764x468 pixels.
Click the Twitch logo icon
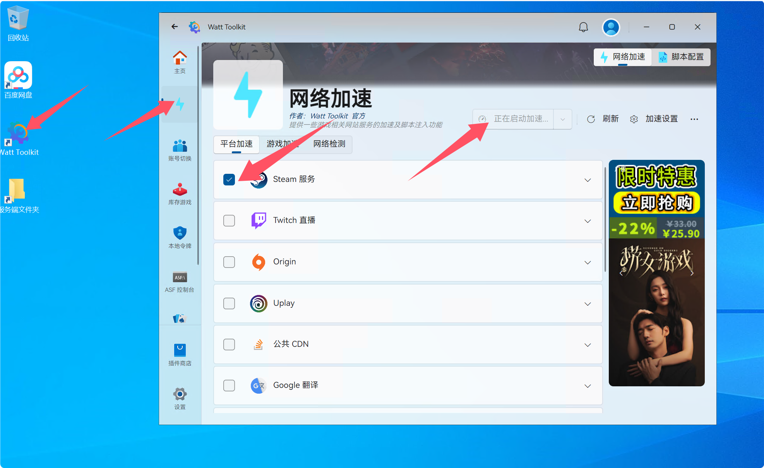(259, 221)
